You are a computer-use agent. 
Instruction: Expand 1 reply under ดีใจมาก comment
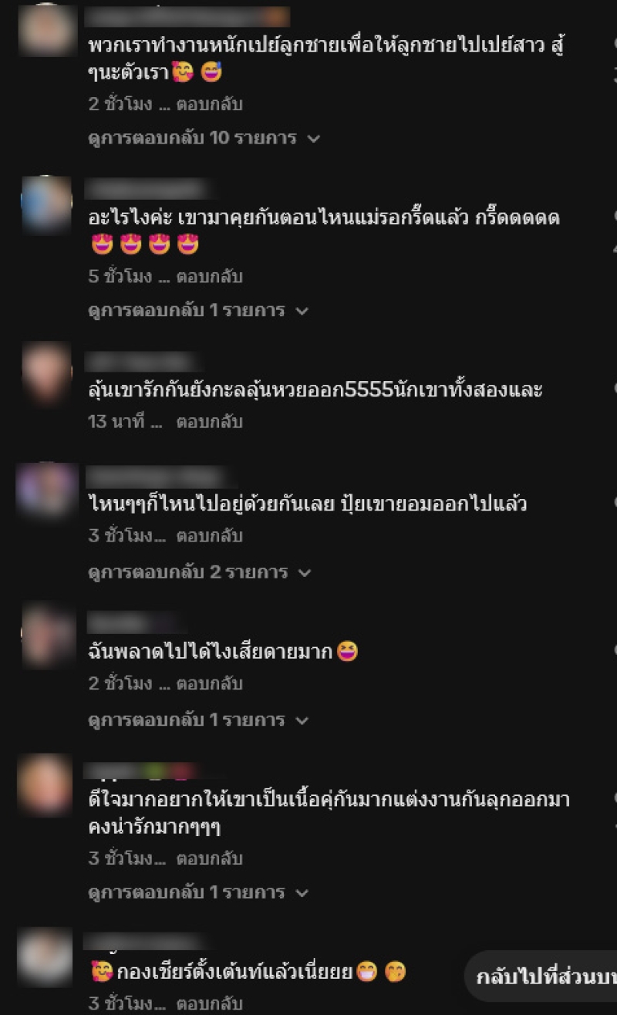pos(198,893)
